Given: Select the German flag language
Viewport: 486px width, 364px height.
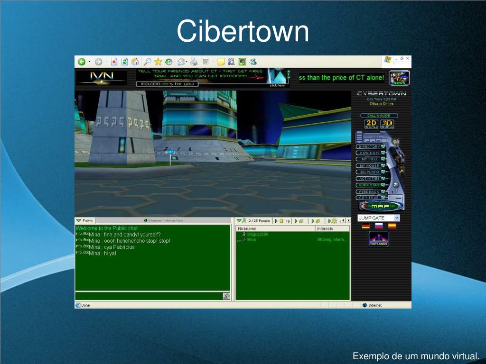Looking at the screenshot, I should pyautogui.click(x=366, y=226).
